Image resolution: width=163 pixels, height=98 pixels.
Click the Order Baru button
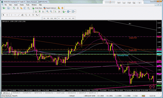pyautogui.click(x=37, y=8)
